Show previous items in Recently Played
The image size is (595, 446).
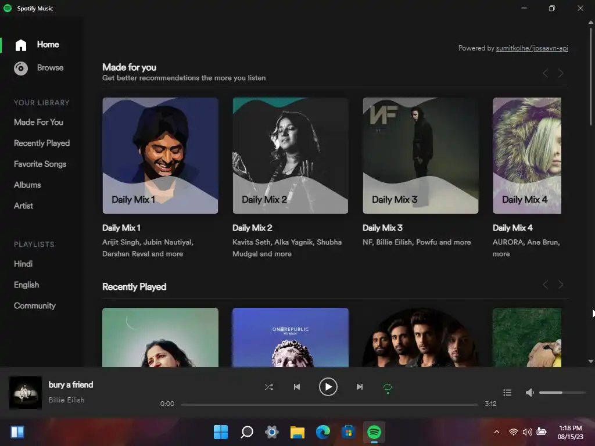coord(545,285)
